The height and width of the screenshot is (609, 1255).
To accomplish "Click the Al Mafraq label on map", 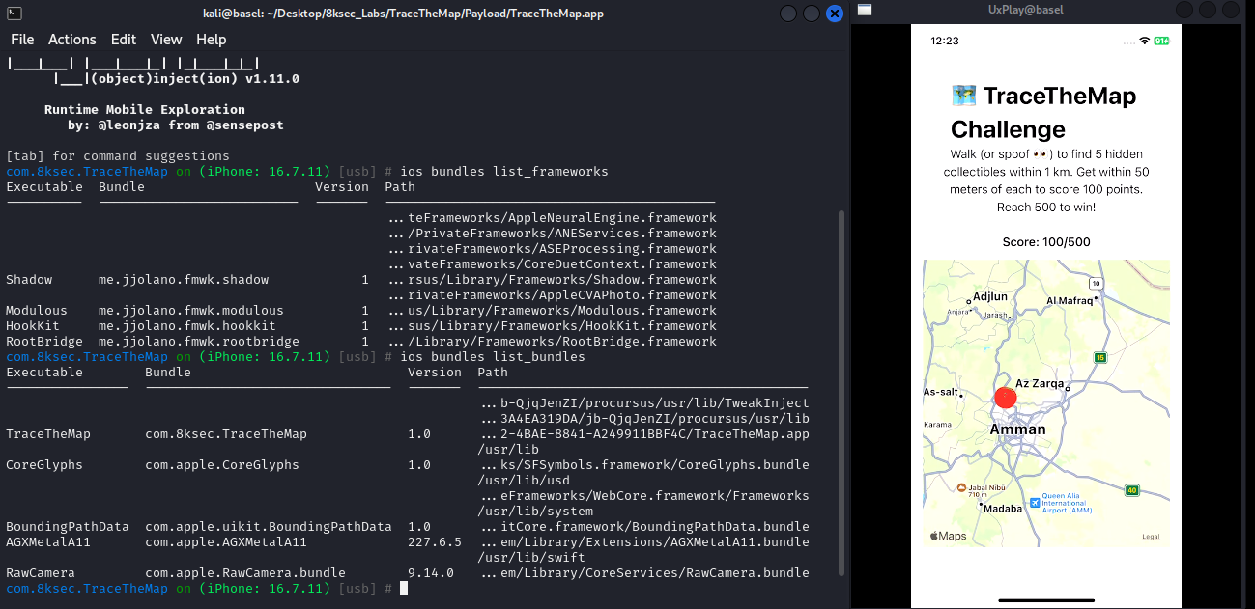I will 1070,300.
